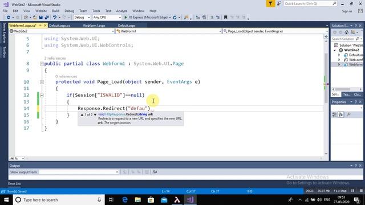The width and height of the screenshot is (365, 205).
Task: Switch to the Default.aspx tab
Action: coord(127,26)
